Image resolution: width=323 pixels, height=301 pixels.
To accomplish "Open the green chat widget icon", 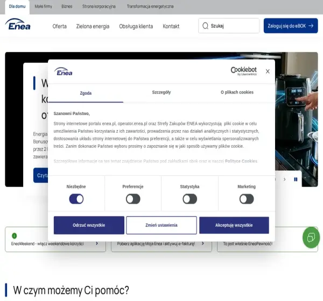I will click(x=311, y=238).
